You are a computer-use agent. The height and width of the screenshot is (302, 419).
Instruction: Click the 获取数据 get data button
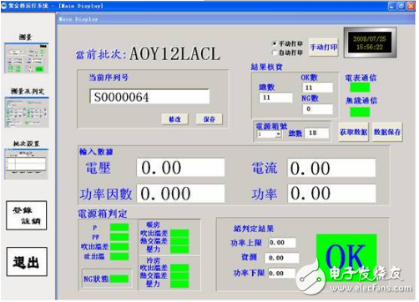pos(353,132)
